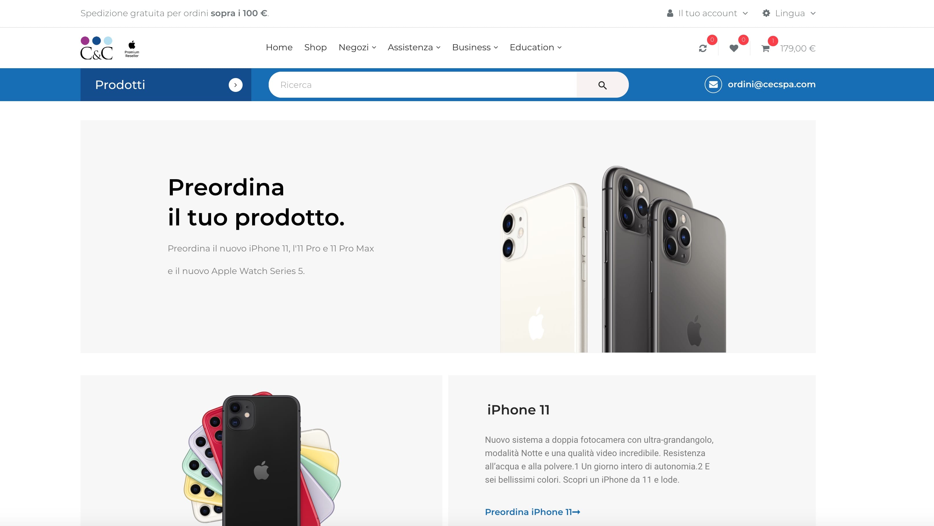Open the Il tuo account dropdown
934x526 pixels.
pos(707,13)
